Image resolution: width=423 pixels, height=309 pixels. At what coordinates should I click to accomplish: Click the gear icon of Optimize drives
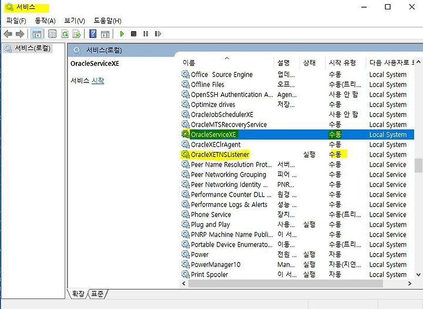point(185,104)
